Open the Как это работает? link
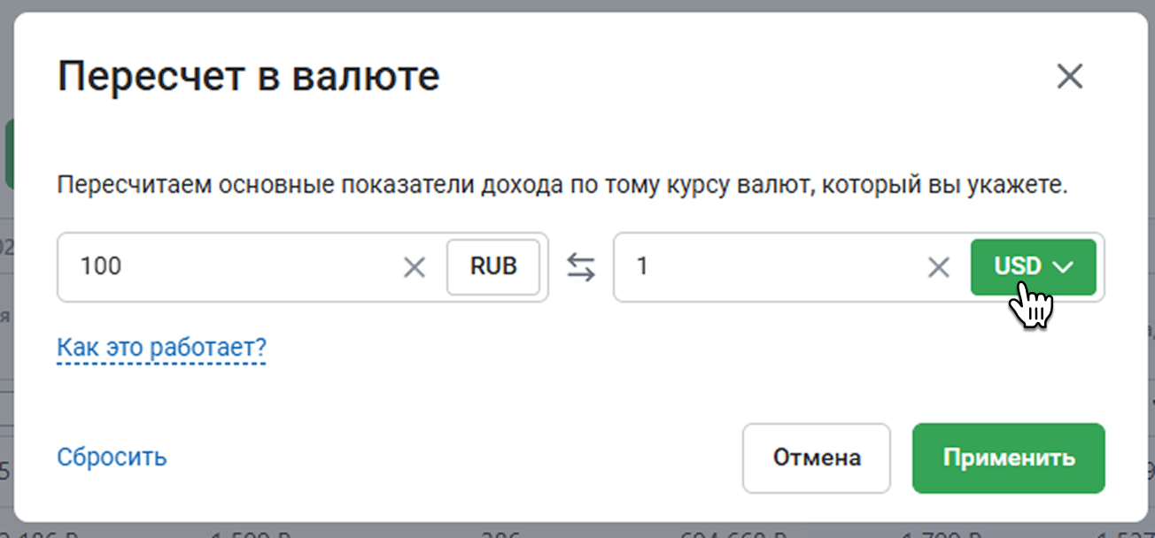 (x=161, y=348)
